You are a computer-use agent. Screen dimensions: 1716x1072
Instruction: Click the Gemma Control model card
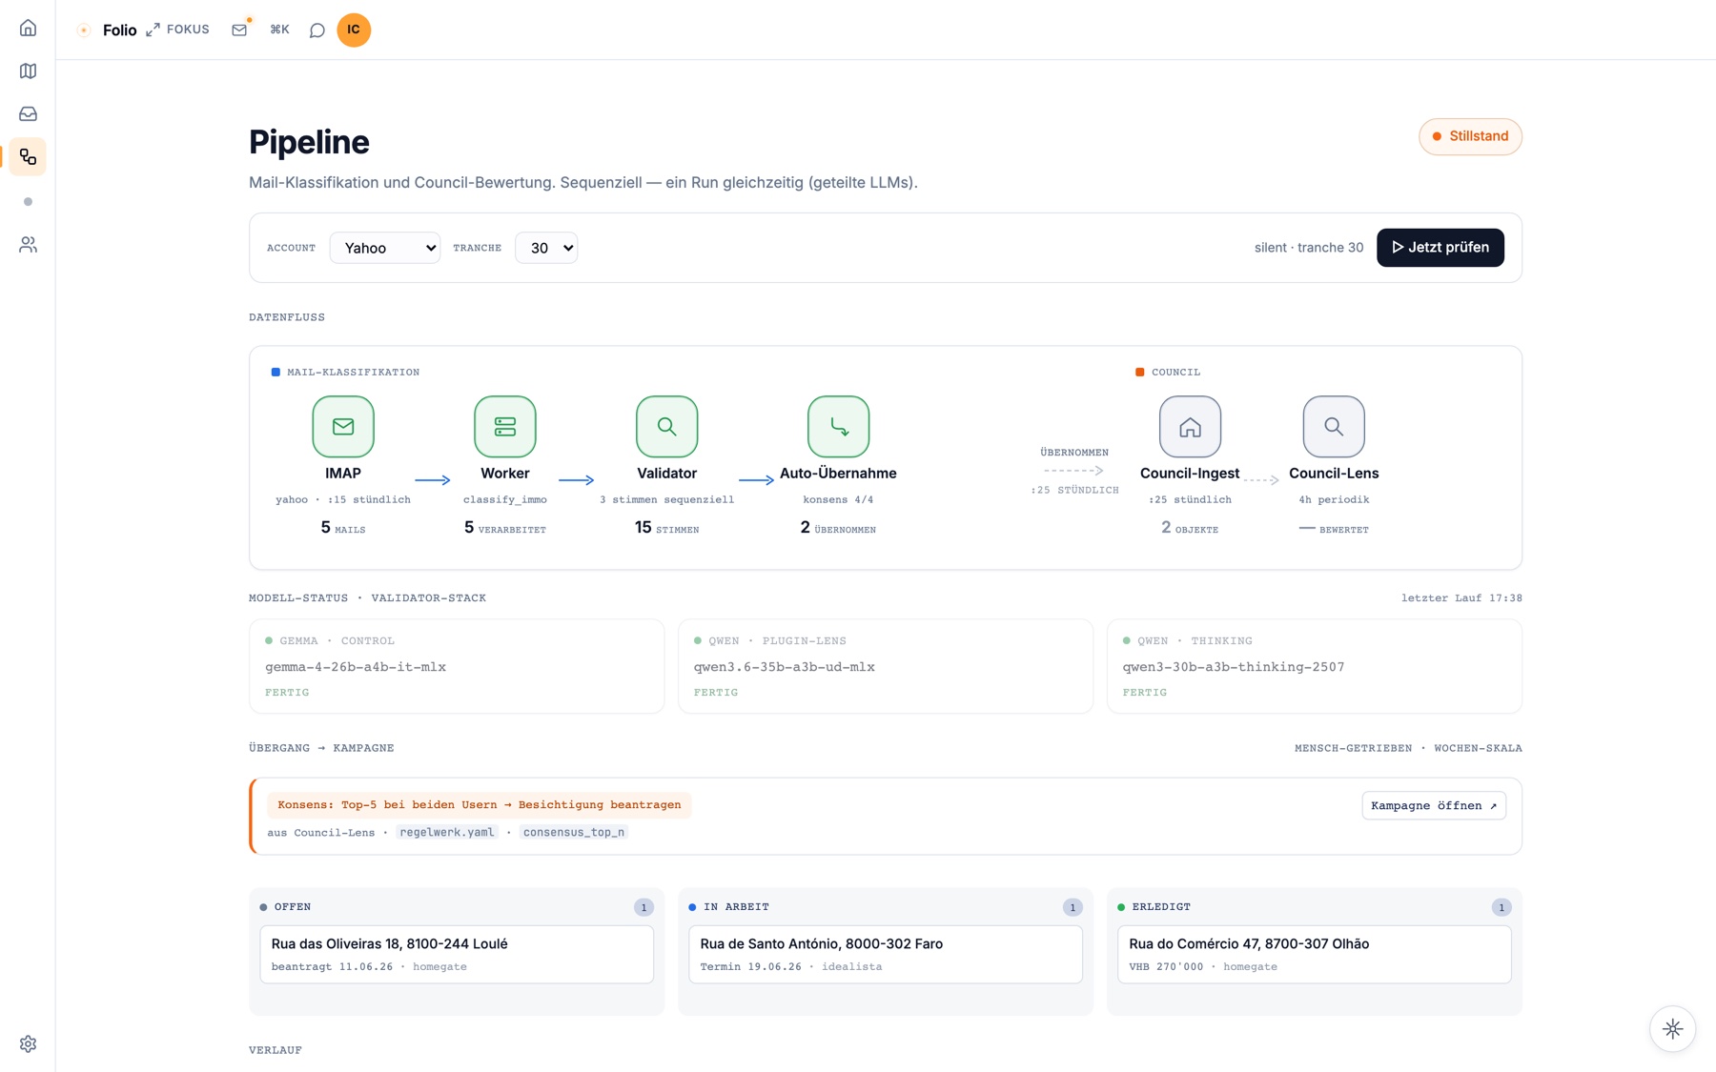[x=457, y=666]
